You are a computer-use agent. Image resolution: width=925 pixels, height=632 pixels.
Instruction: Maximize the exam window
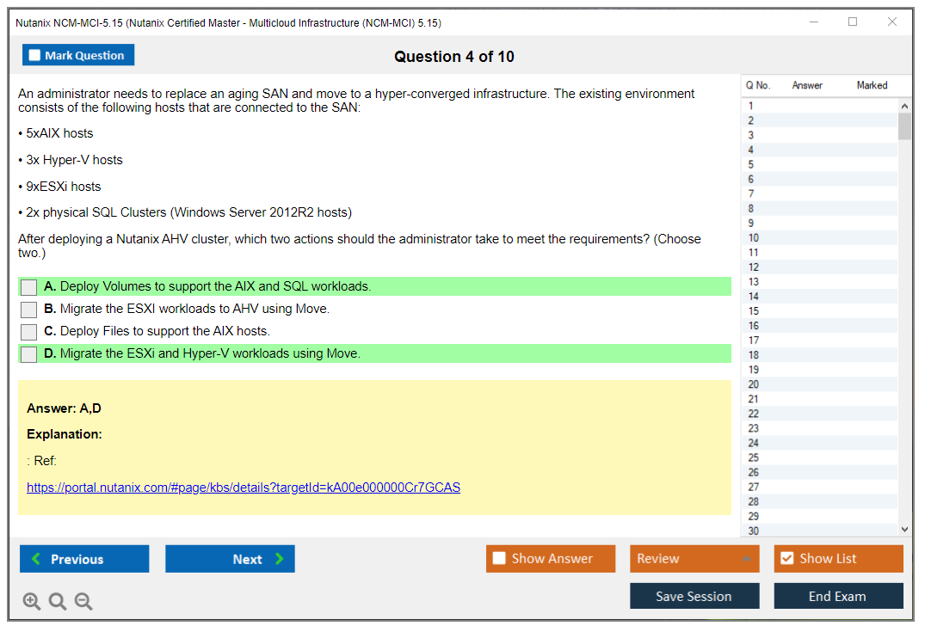point(853,22)
